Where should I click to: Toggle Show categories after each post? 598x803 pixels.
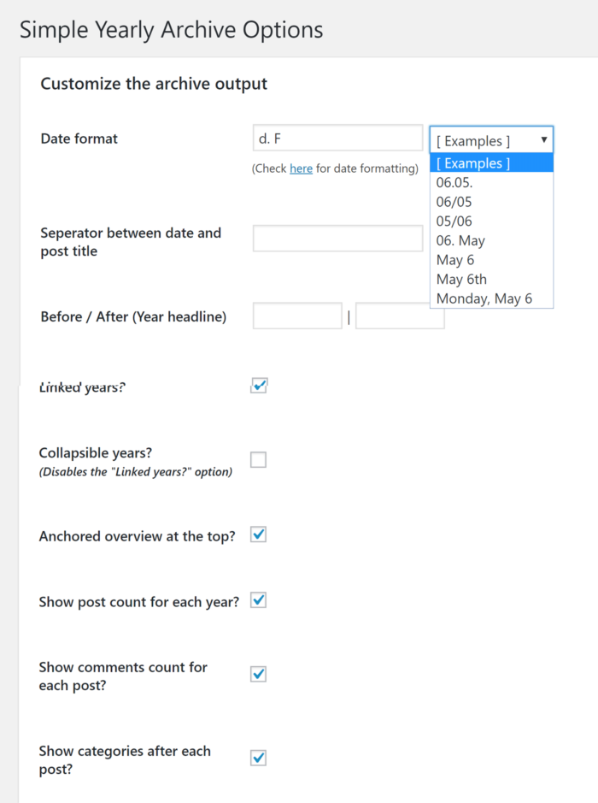tap(258, 758)
